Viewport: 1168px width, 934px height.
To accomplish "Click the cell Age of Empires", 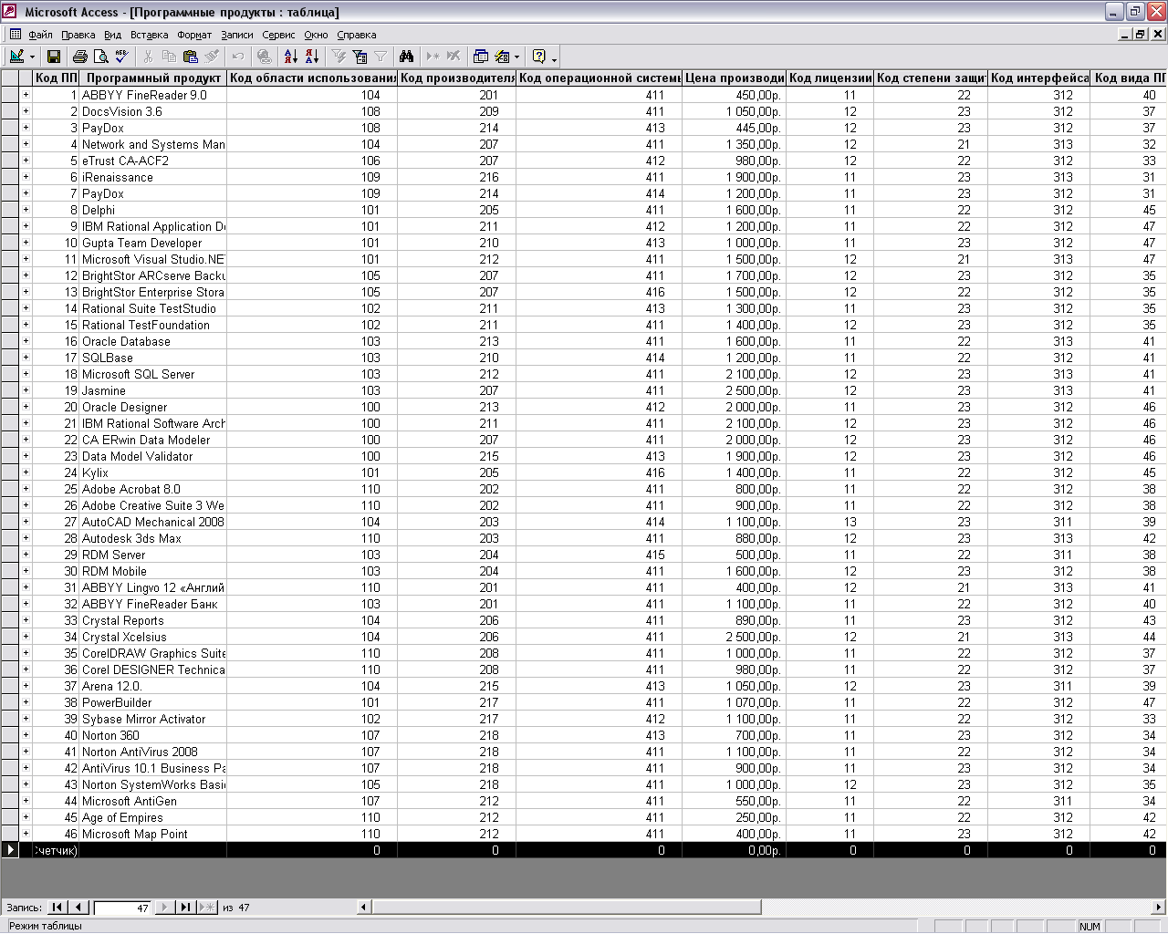I will coord(152,817).
